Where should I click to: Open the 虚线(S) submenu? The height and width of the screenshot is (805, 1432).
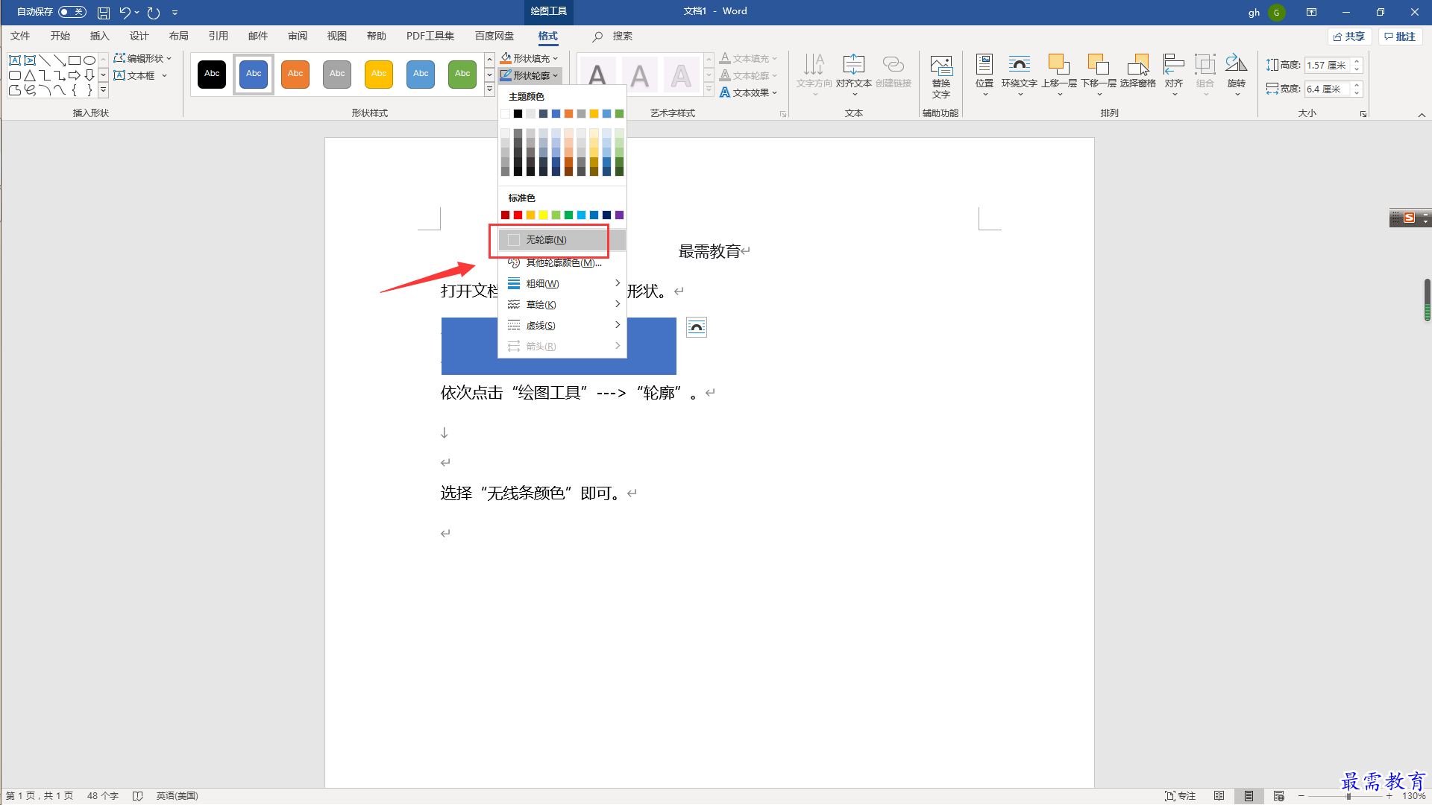[562, 325]
